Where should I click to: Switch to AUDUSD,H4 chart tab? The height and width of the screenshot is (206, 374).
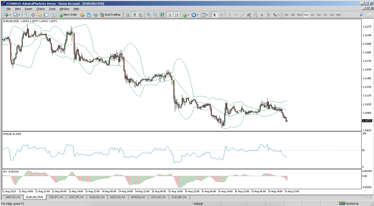[x=97, y=197]
